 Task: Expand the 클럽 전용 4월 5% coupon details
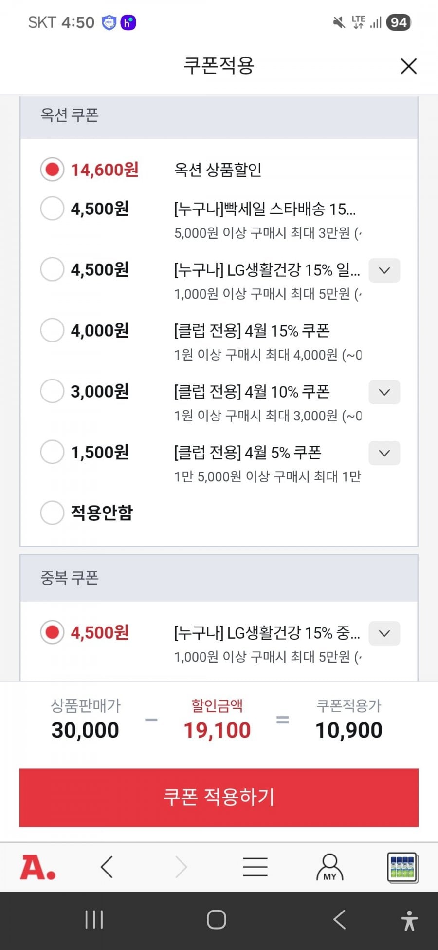[x=384, y=453]
